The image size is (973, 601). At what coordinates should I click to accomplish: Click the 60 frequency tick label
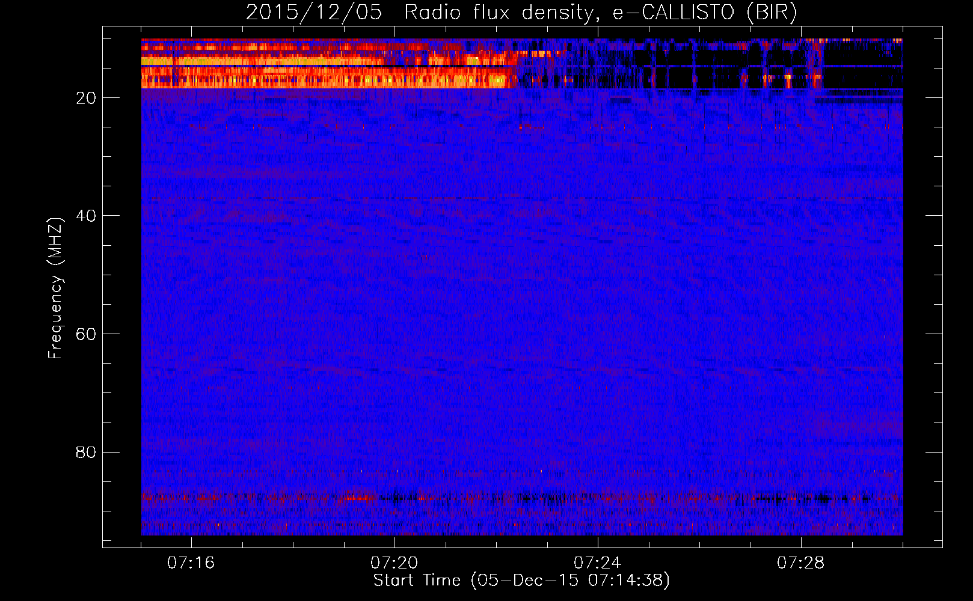(x=87, y=334)
